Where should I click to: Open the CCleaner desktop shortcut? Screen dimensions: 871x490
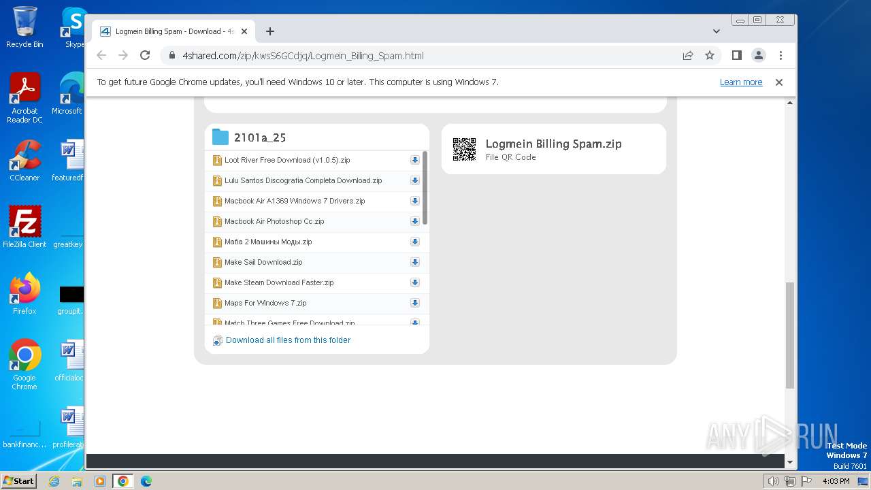(x=24, y=161)
